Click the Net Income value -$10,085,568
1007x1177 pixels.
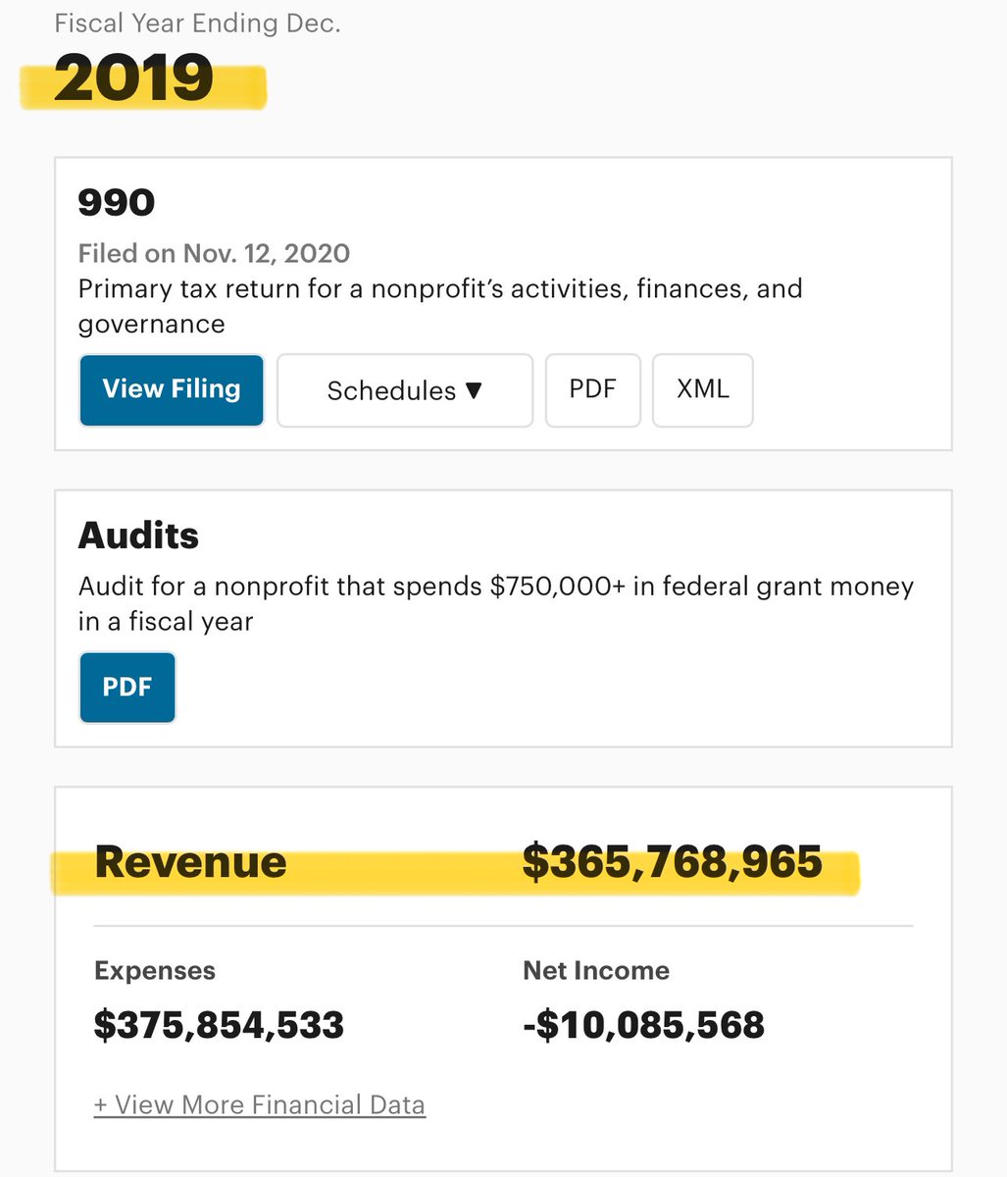643,1025
